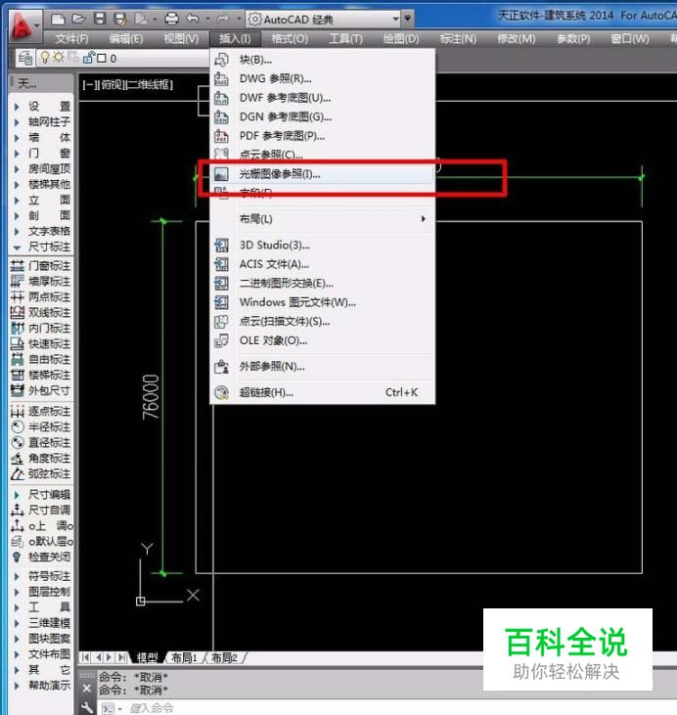Toggle the layer 0 freeze sun icon
This screenshot has height=715, width=677.
pyautogui.click(x=59, y=58)
